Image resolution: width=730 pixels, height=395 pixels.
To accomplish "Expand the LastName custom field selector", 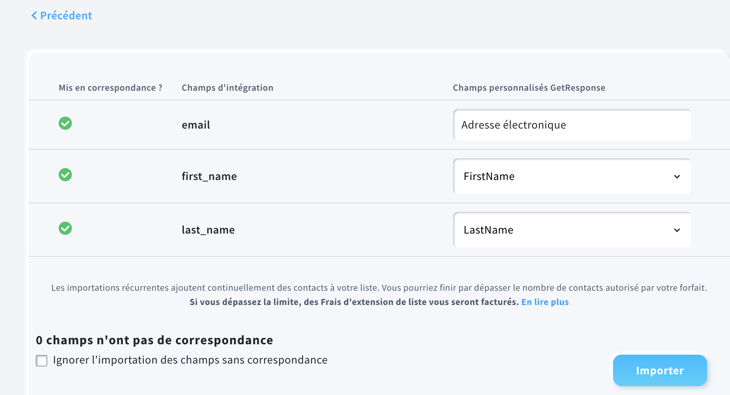I will [x=572, y=230].
